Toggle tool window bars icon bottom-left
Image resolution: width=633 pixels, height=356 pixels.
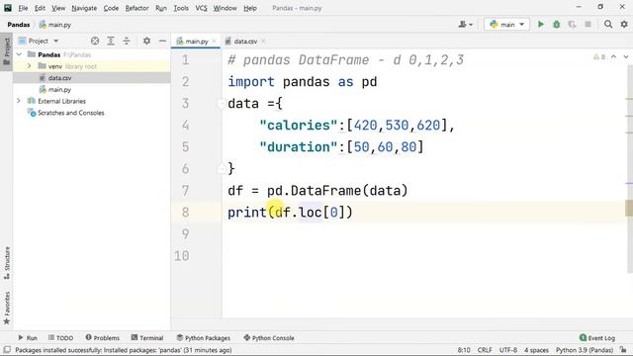point(7,350)
